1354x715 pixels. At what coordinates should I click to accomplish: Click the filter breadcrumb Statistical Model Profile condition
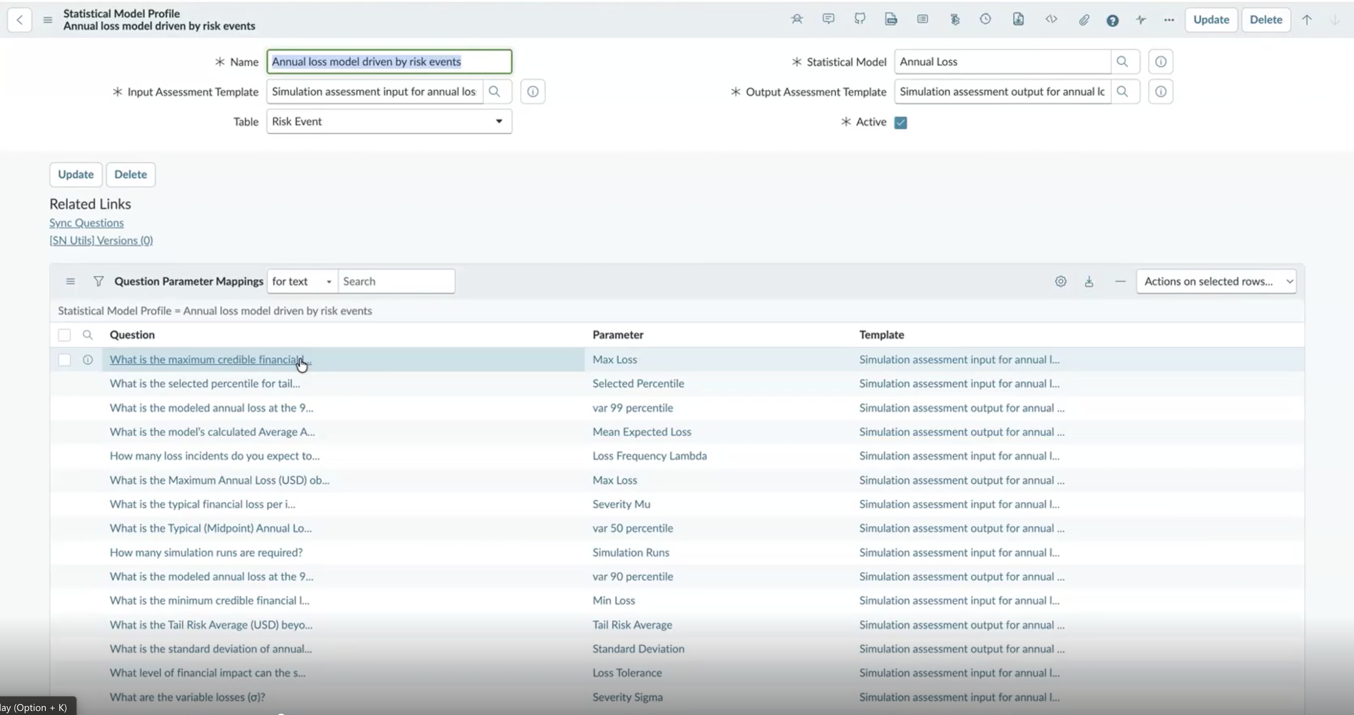click(x=215, y=311)
